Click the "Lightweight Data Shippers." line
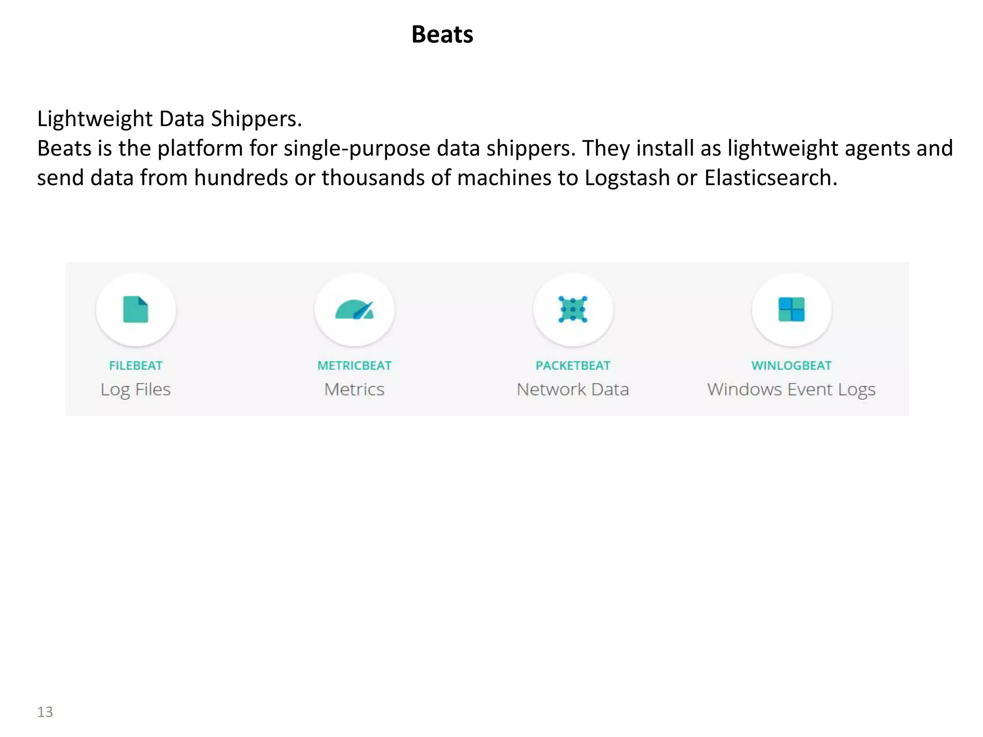 coord(169,119)
